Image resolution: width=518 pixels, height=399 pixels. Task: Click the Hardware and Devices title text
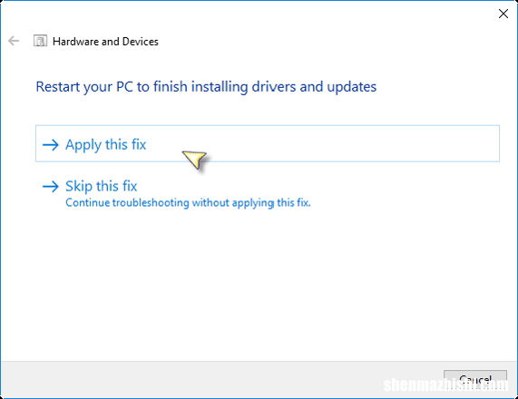[105, 42]
